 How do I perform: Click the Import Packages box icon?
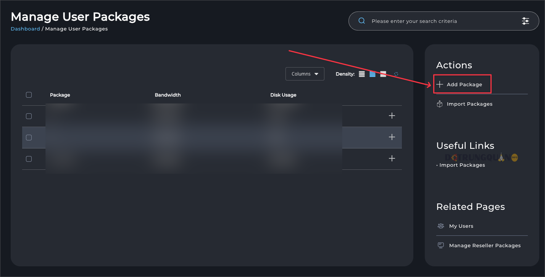(x=440, y=104)
